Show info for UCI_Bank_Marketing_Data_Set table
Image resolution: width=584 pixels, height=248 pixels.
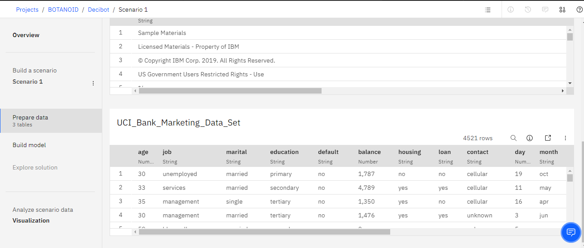pyautogui.click(x=530, y=138)
